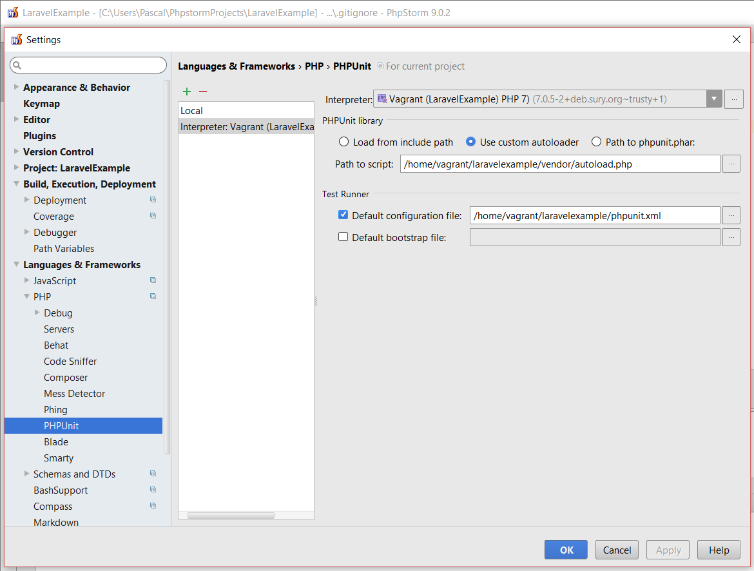The image size is (754, 571).
Task: Collapse Languages & Frameworks section
Action: point(16,264)
